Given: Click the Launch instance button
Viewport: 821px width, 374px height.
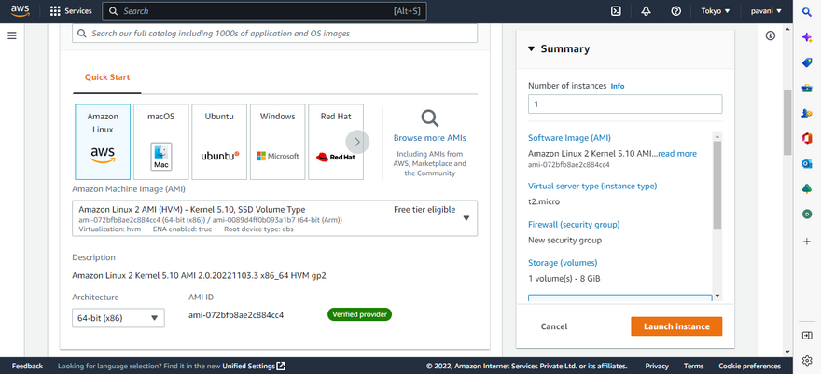Looking at the screenshot, I should point(675,326).
